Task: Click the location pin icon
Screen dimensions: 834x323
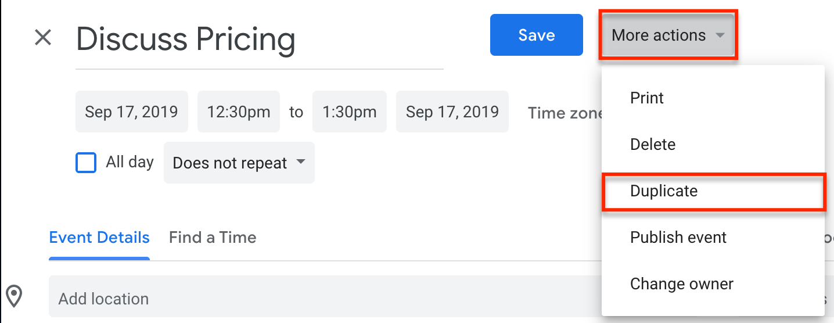Action: coord(14,296)
